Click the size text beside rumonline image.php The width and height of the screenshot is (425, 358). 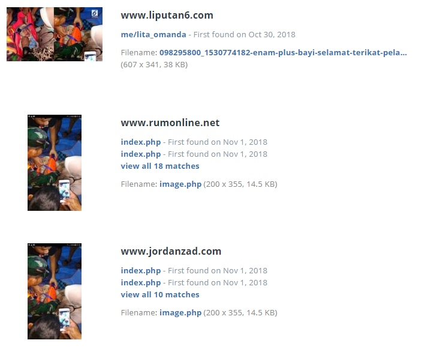coord(240,184)
